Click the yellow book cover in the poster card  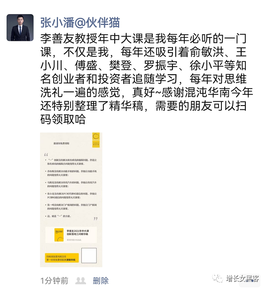[59, 235]
